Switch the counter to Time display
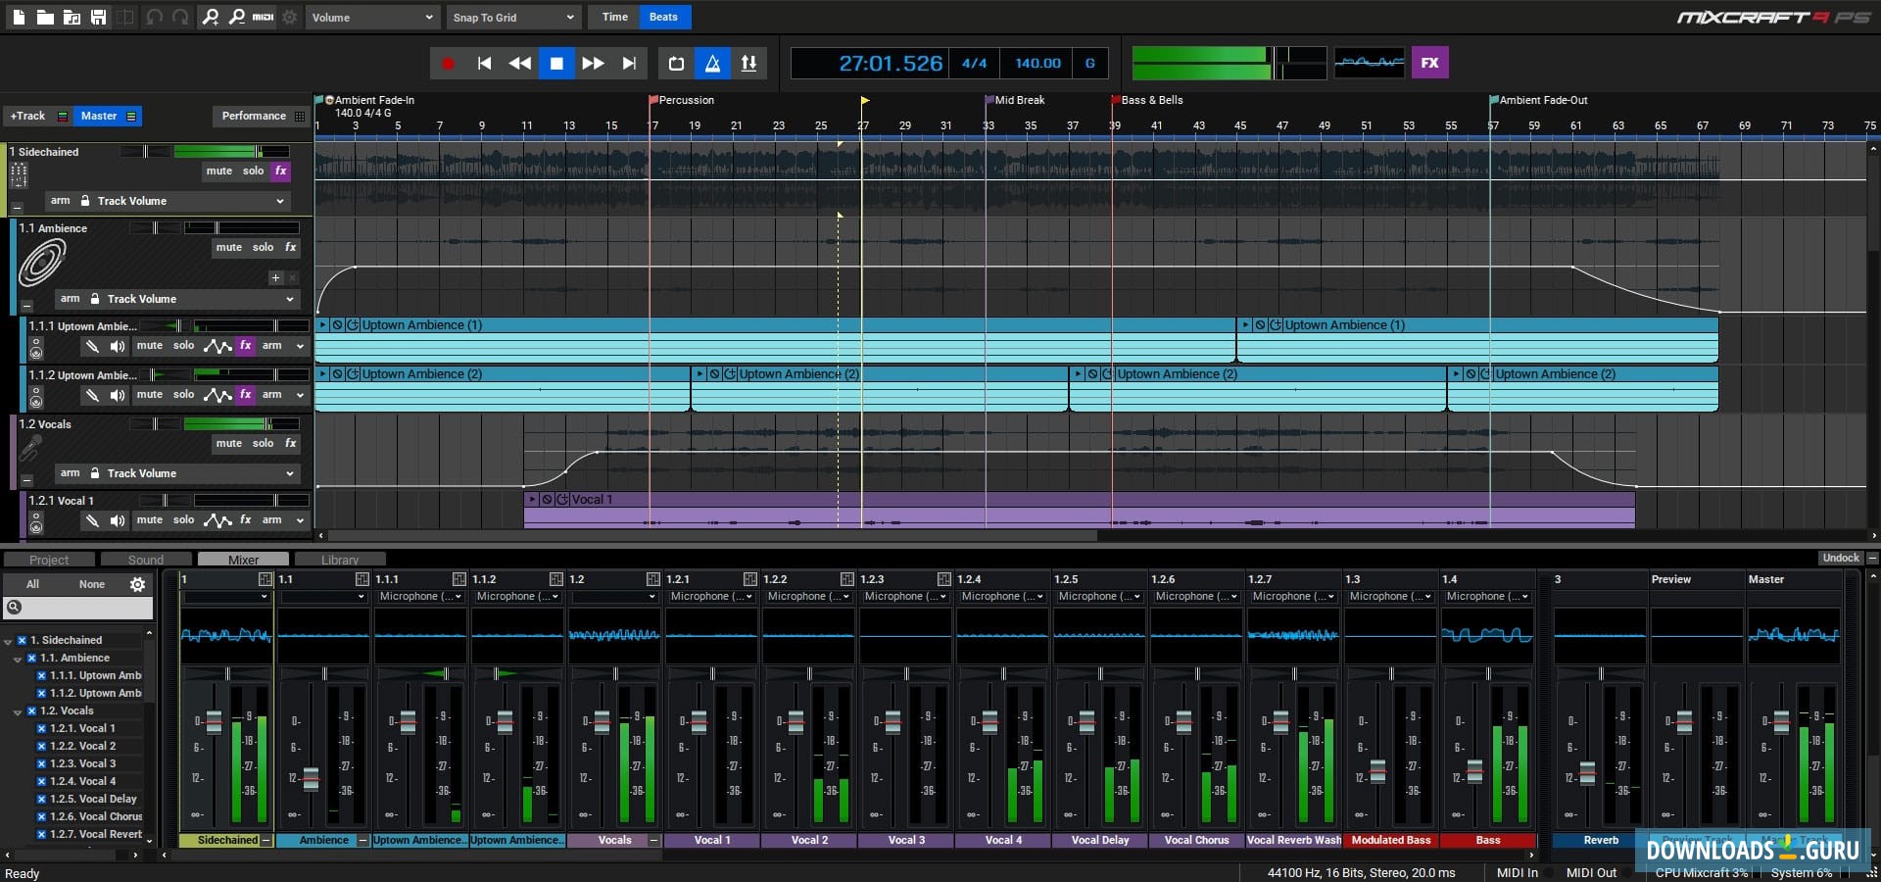The width and height of the screenshot is (1881, 882). (x=614, y=17)
